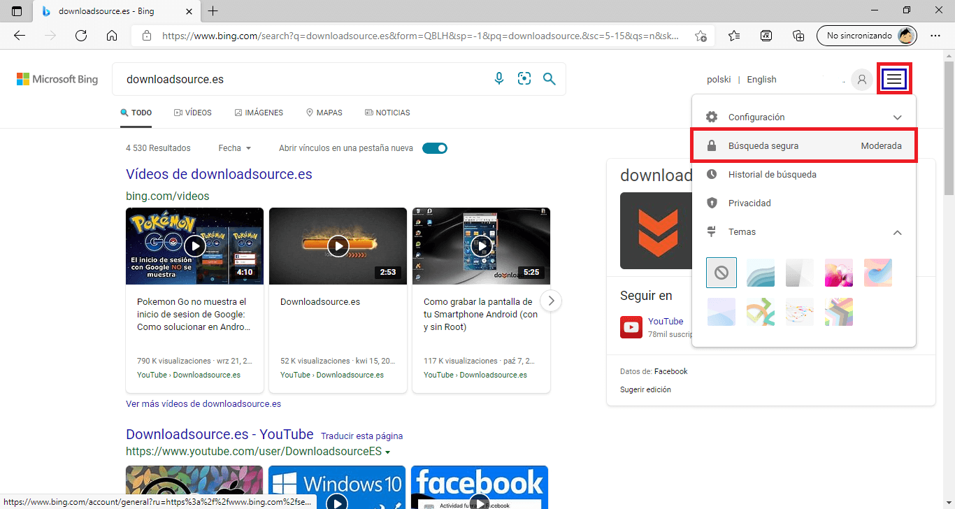Click the browser address bar URL
955x509 pixels.
click(419, 36)
